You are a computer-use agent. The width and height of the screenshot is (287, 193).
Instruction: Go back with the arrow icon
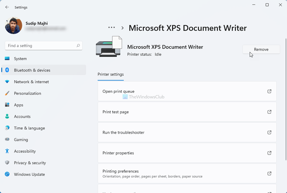coord(7,7)
